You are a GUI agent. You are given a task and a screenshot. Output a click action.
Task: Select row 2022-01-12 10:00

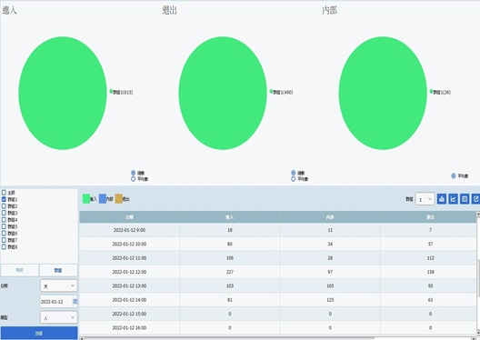277,244
